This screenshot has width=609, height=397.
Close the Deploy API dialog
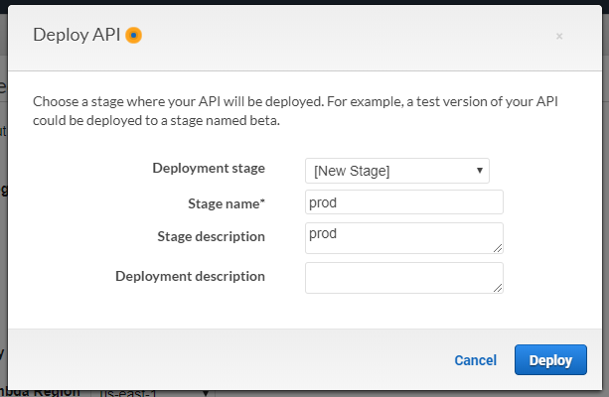pos(559,36)
